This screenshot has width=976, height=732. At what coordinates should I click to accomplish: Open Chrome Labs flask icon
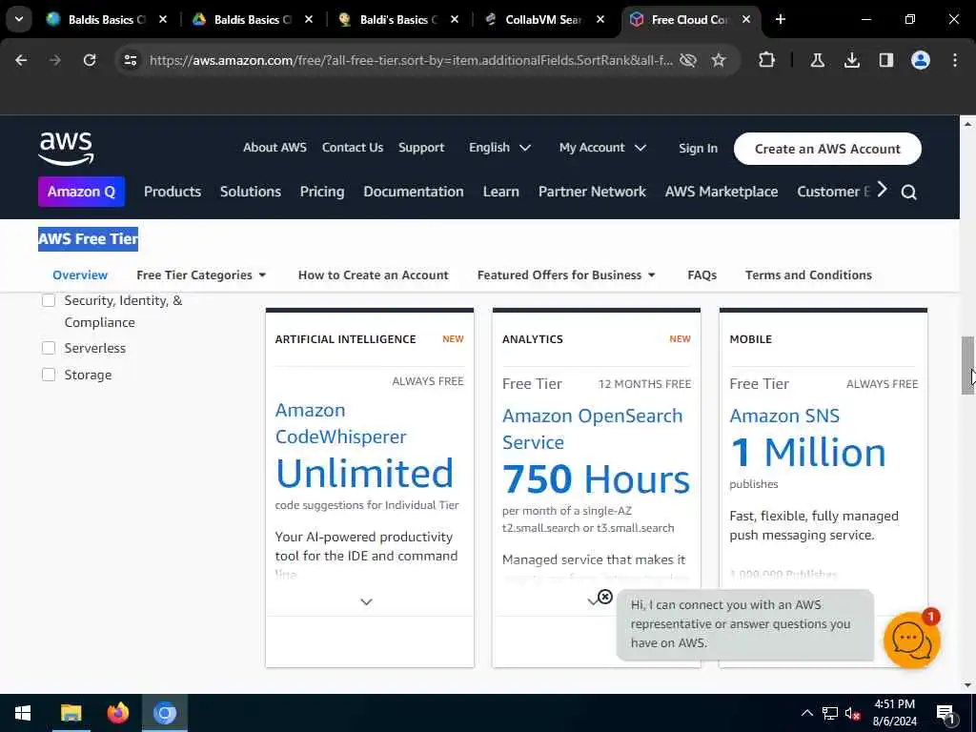(x=817, y=60)
